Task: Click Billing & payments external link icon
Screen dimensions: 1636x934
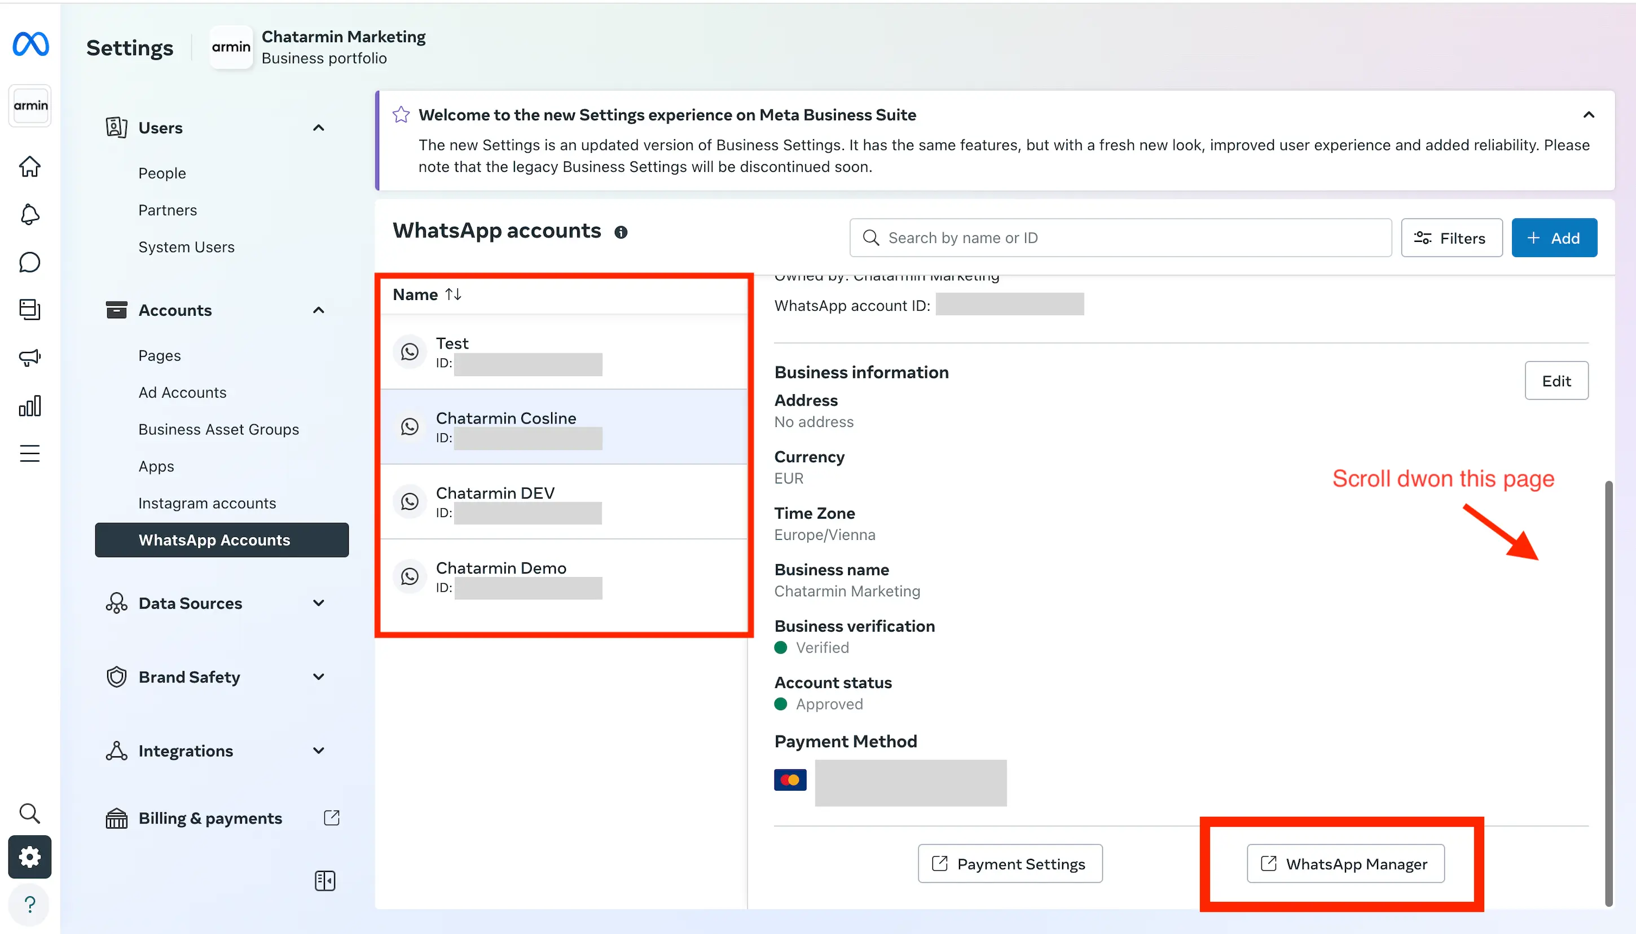Action: click(332, 818)
